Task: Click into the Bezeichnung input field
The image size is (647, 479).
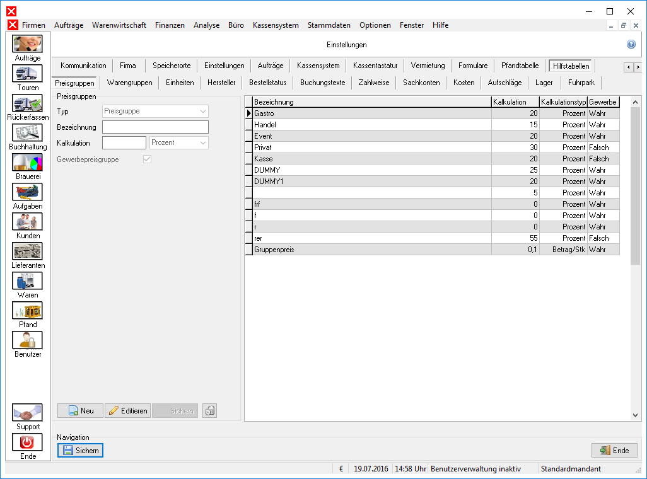Action: (x=155, y=127)
